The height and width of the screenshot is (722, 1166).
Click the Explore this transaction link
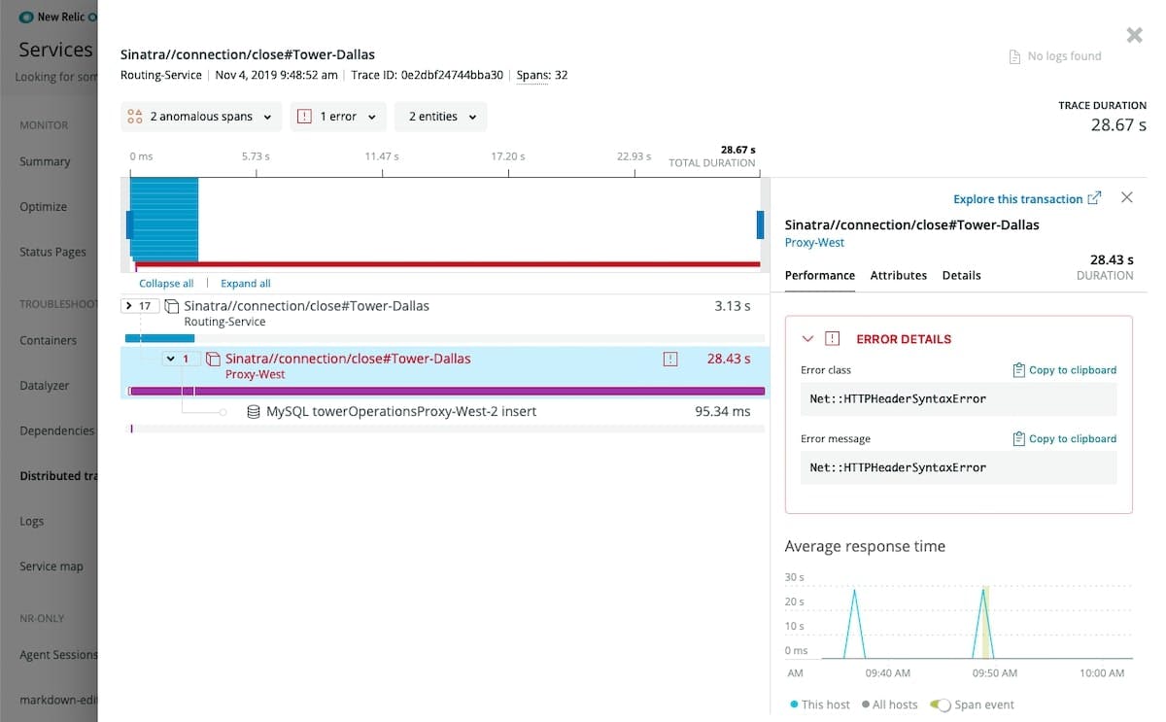pos(1017,199)
